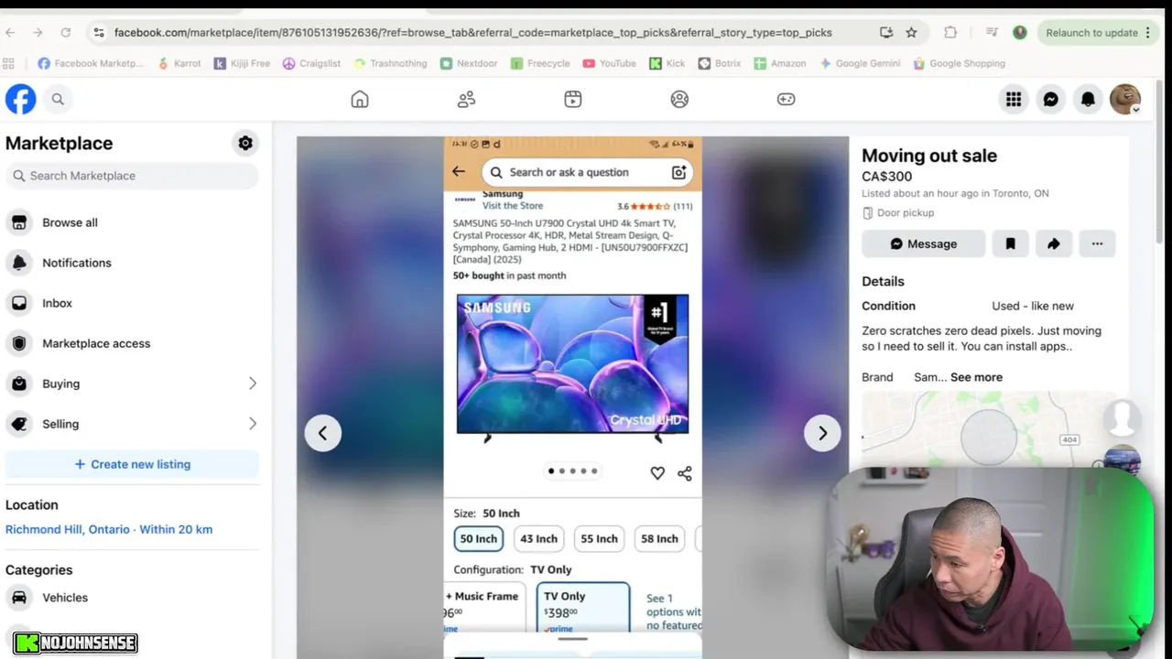Open the Nextdoor bookmark
1172x659 pixels.
coord(468,63)
